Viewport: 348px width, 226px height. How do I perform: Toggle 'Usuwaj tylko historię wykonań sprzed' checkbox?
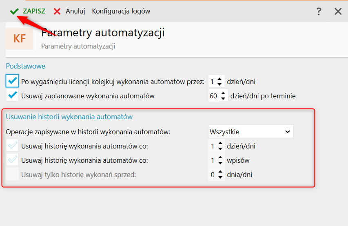click(x=13, y=175)
